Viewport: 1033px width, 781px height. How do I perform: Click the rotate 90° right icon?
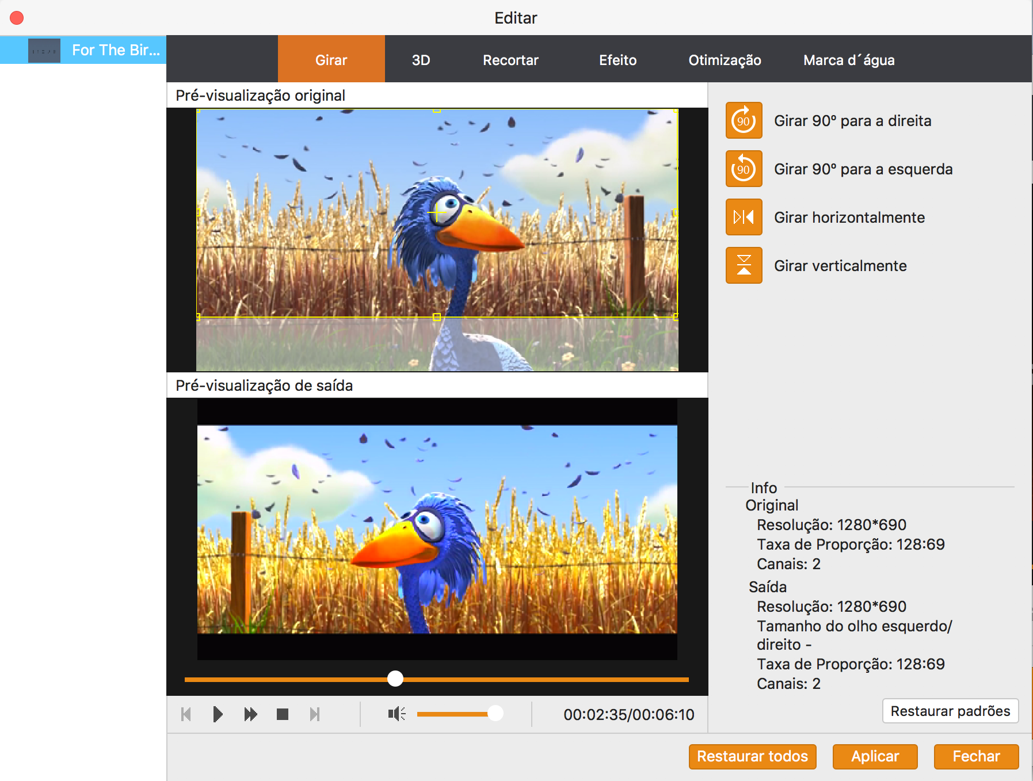point(744,120)
